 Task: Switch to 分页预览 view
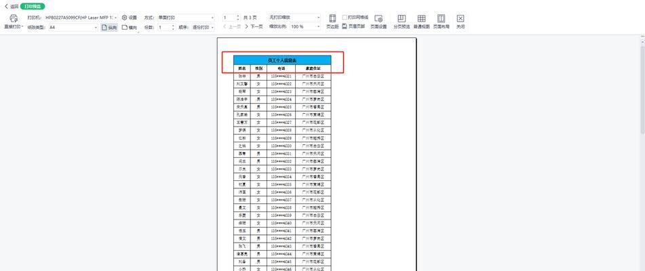402,22
